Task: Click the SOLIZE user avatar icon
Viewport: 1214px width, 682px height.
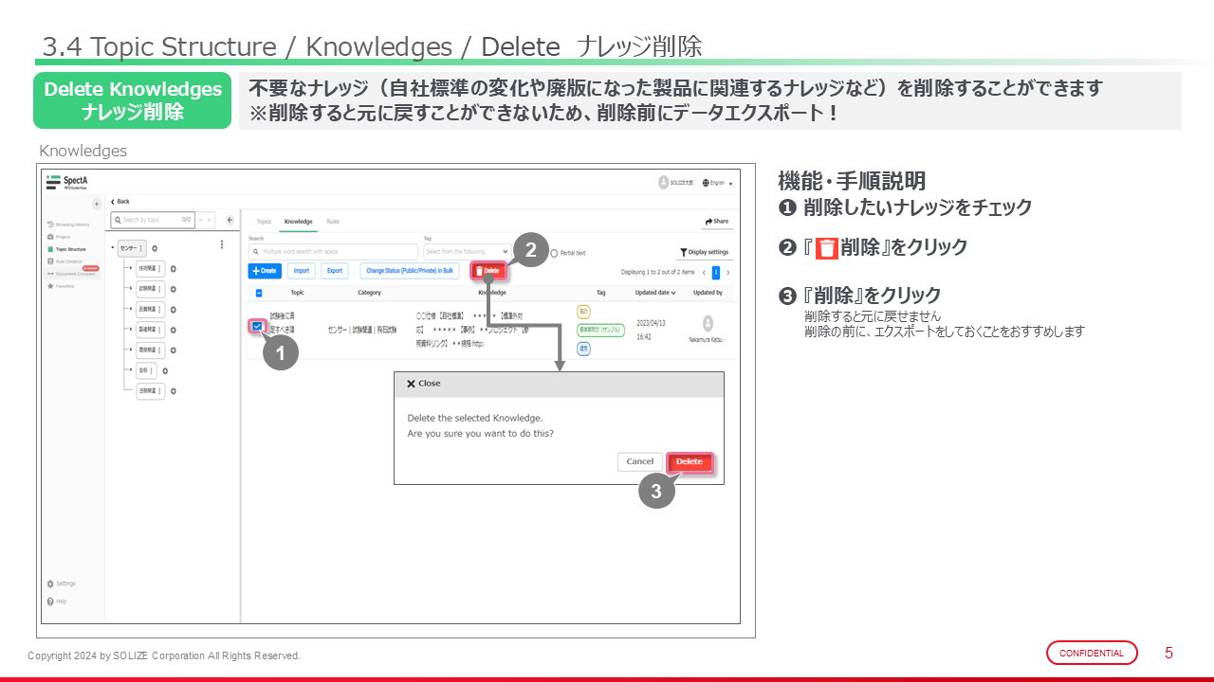Action: click(663, 183)
